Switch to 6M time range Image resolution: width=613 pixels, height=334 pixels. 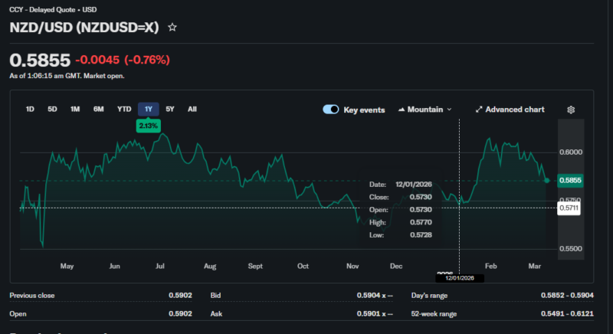click(99, 109)
